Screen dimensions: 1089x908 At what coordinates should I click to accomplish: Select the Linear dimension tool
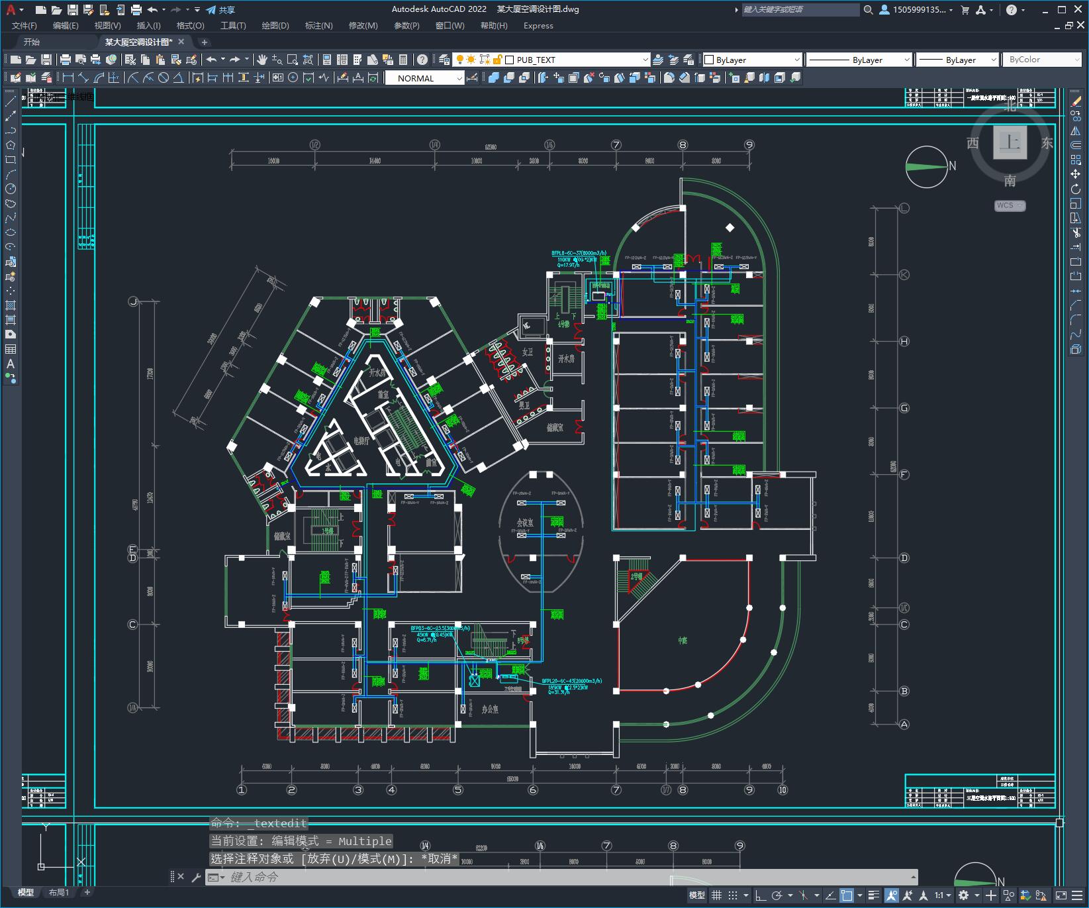coord(68,77)
